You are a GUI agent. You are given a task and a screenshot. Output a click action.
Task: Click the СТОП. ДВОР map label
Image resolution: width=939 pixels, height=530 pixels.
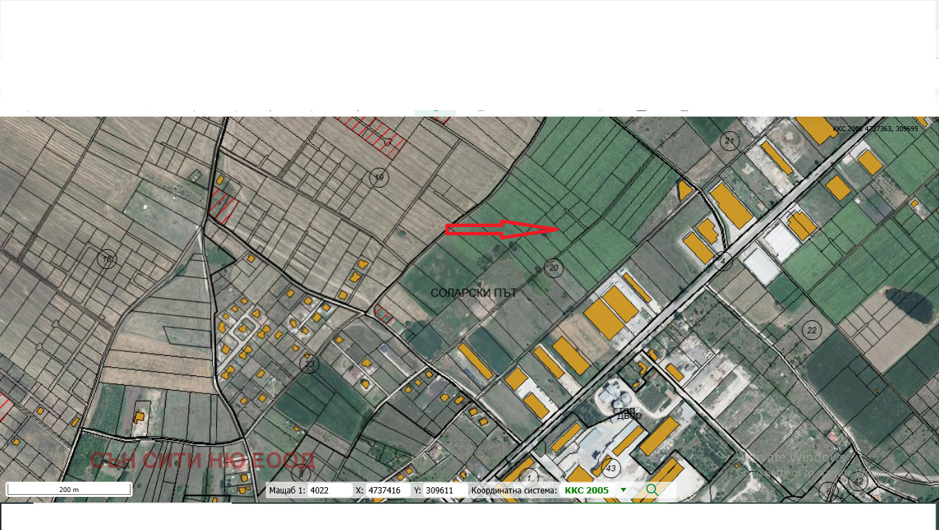pos(627,413)
